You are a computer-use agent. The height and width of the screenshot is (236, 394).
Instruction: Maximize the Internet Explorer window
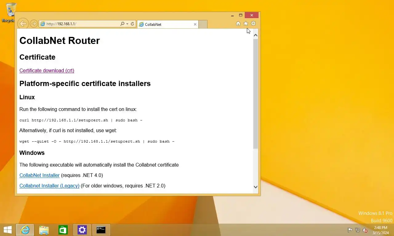click(241, 15)
